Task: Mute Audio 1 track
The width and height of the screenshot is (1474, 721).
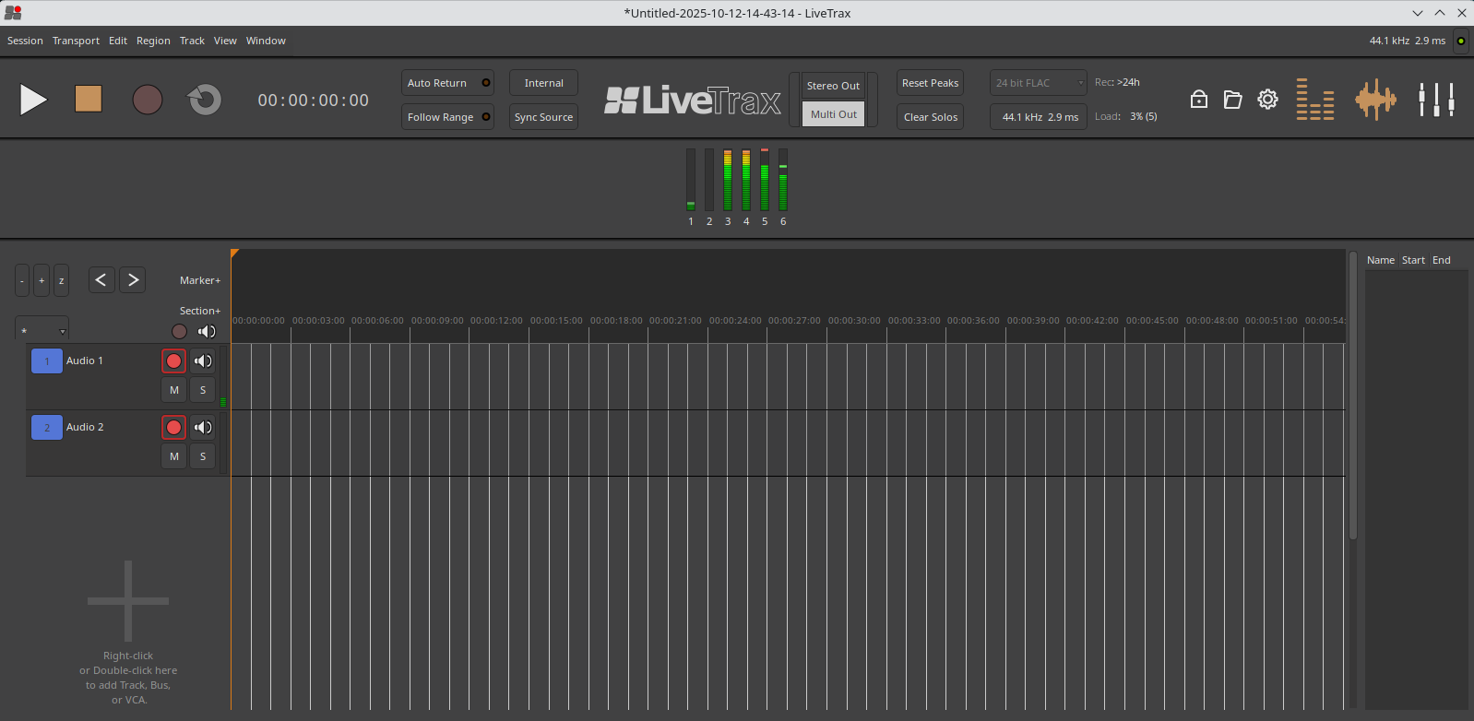Action: 173,390
